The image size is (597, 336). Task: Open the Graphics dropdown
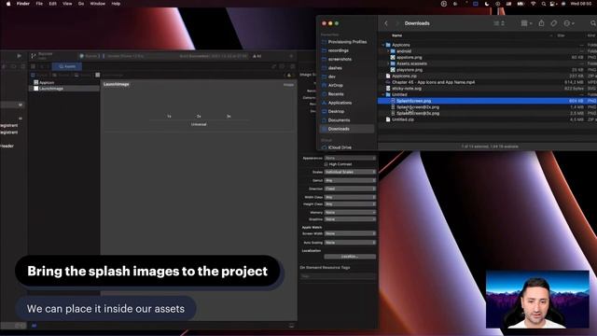350,219
